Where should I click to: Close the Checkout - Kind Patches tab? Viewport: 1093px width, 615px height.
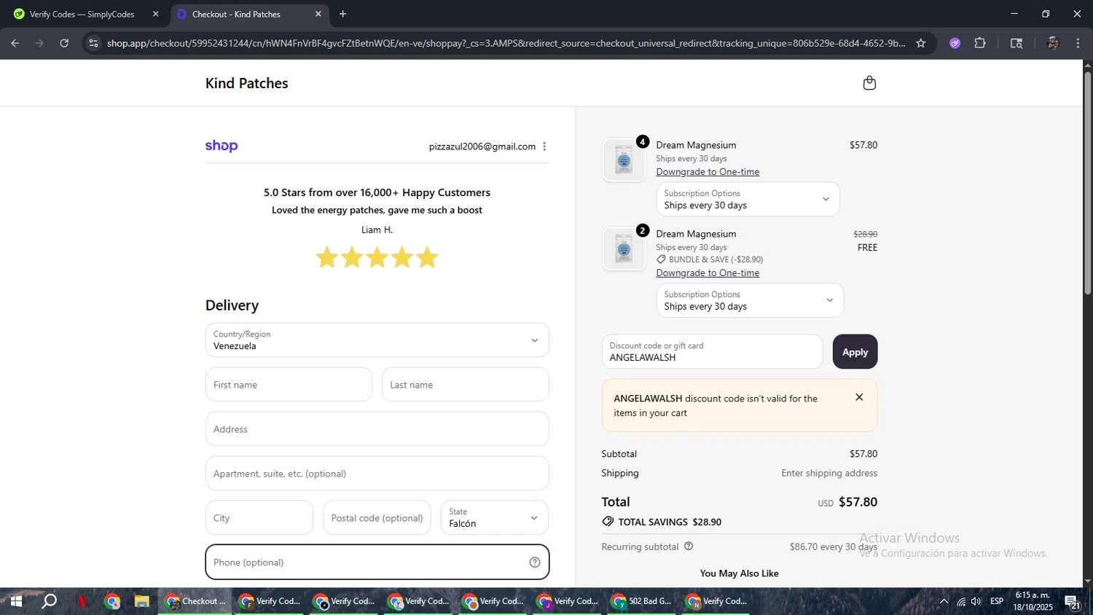(318, 14)
